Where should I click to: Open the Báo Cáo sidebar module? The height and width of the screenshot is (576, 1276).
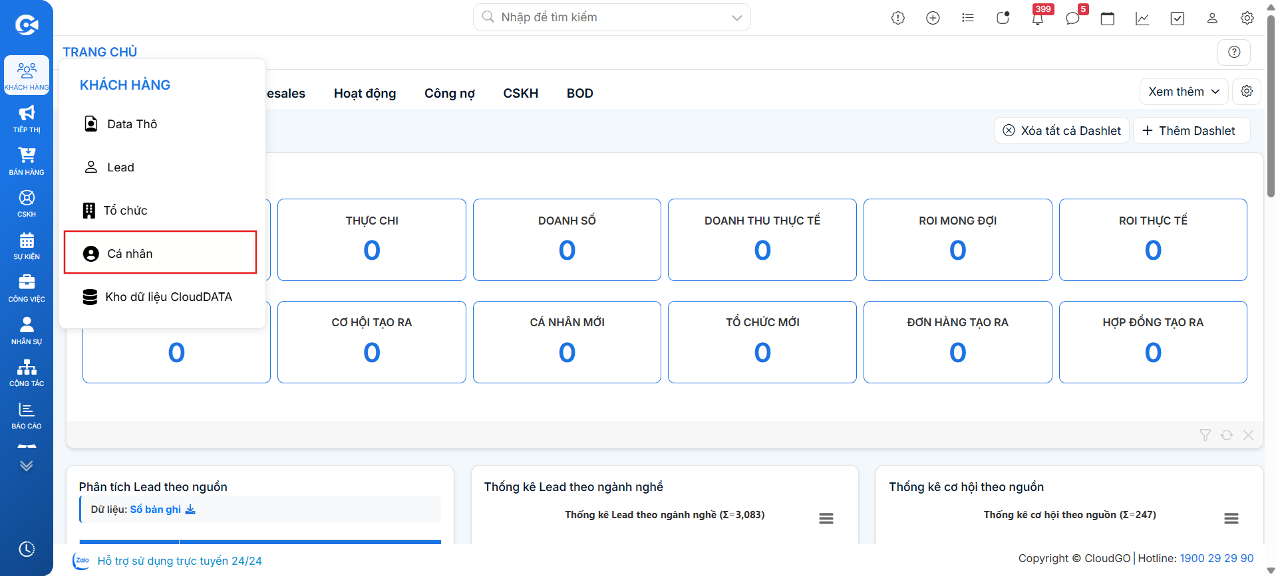(27, 415)
